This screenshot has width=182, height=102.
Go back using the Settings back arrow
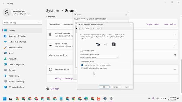tap(3, 3)
